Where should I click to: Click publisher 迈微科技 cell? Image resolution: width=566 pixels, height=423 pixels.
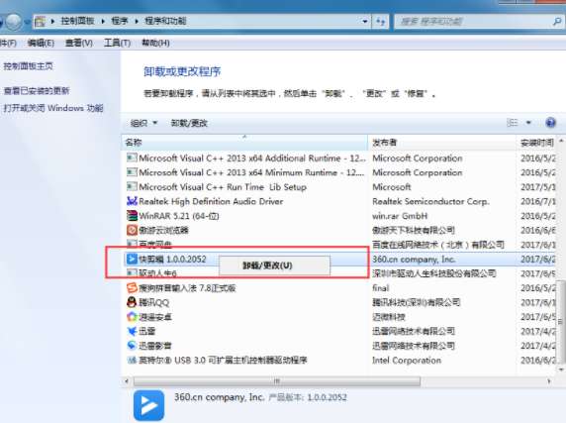click(389, 317)
